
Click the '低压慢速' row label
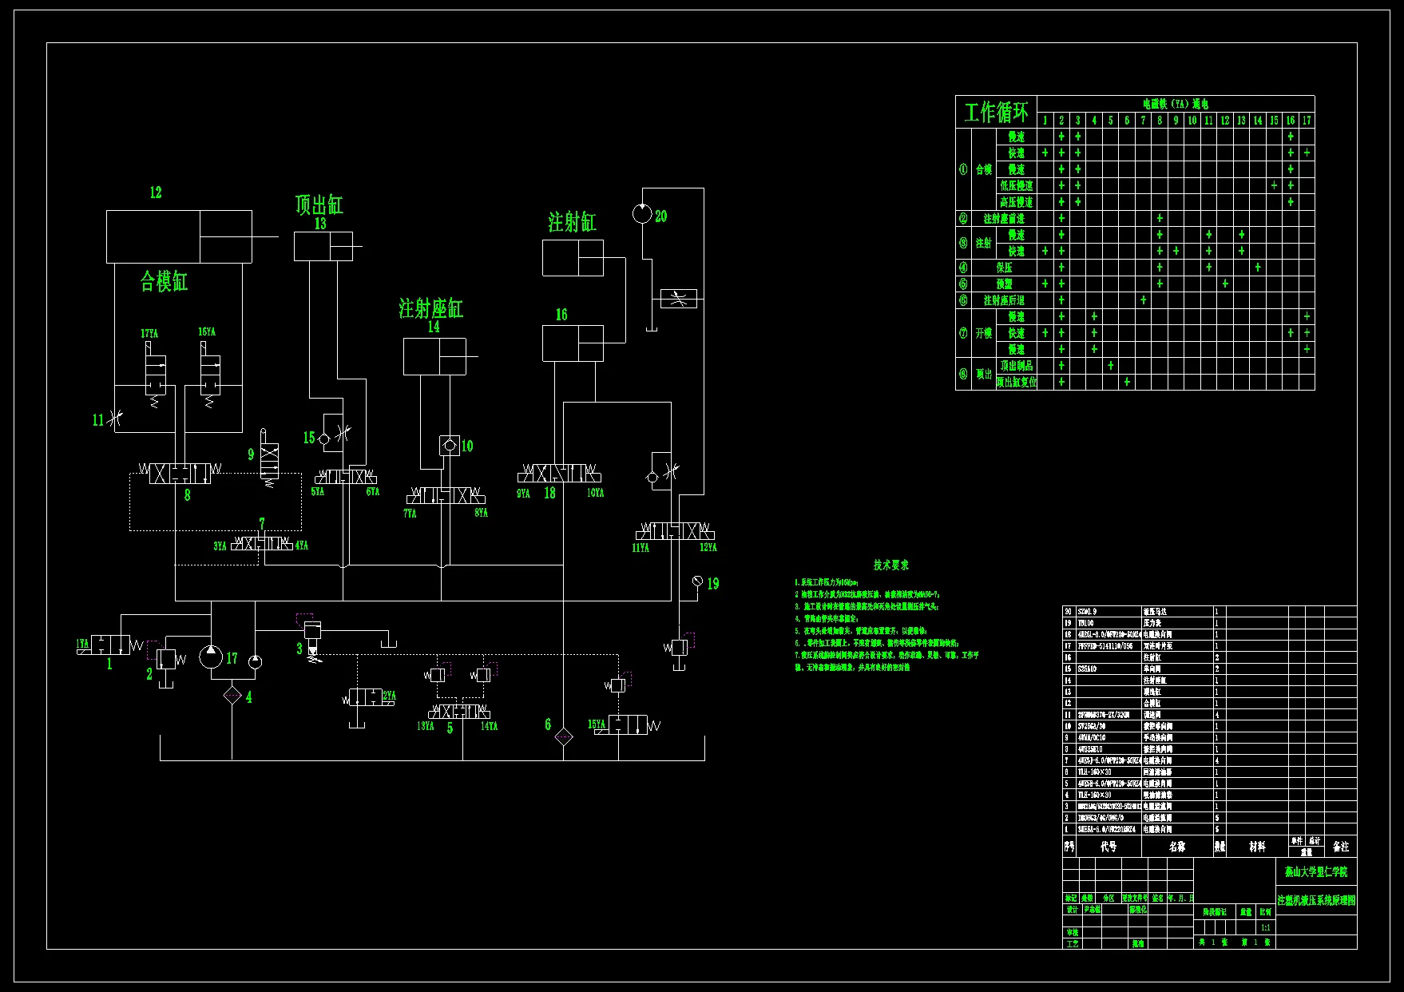pyautogui.click(x=1016, y=185)
